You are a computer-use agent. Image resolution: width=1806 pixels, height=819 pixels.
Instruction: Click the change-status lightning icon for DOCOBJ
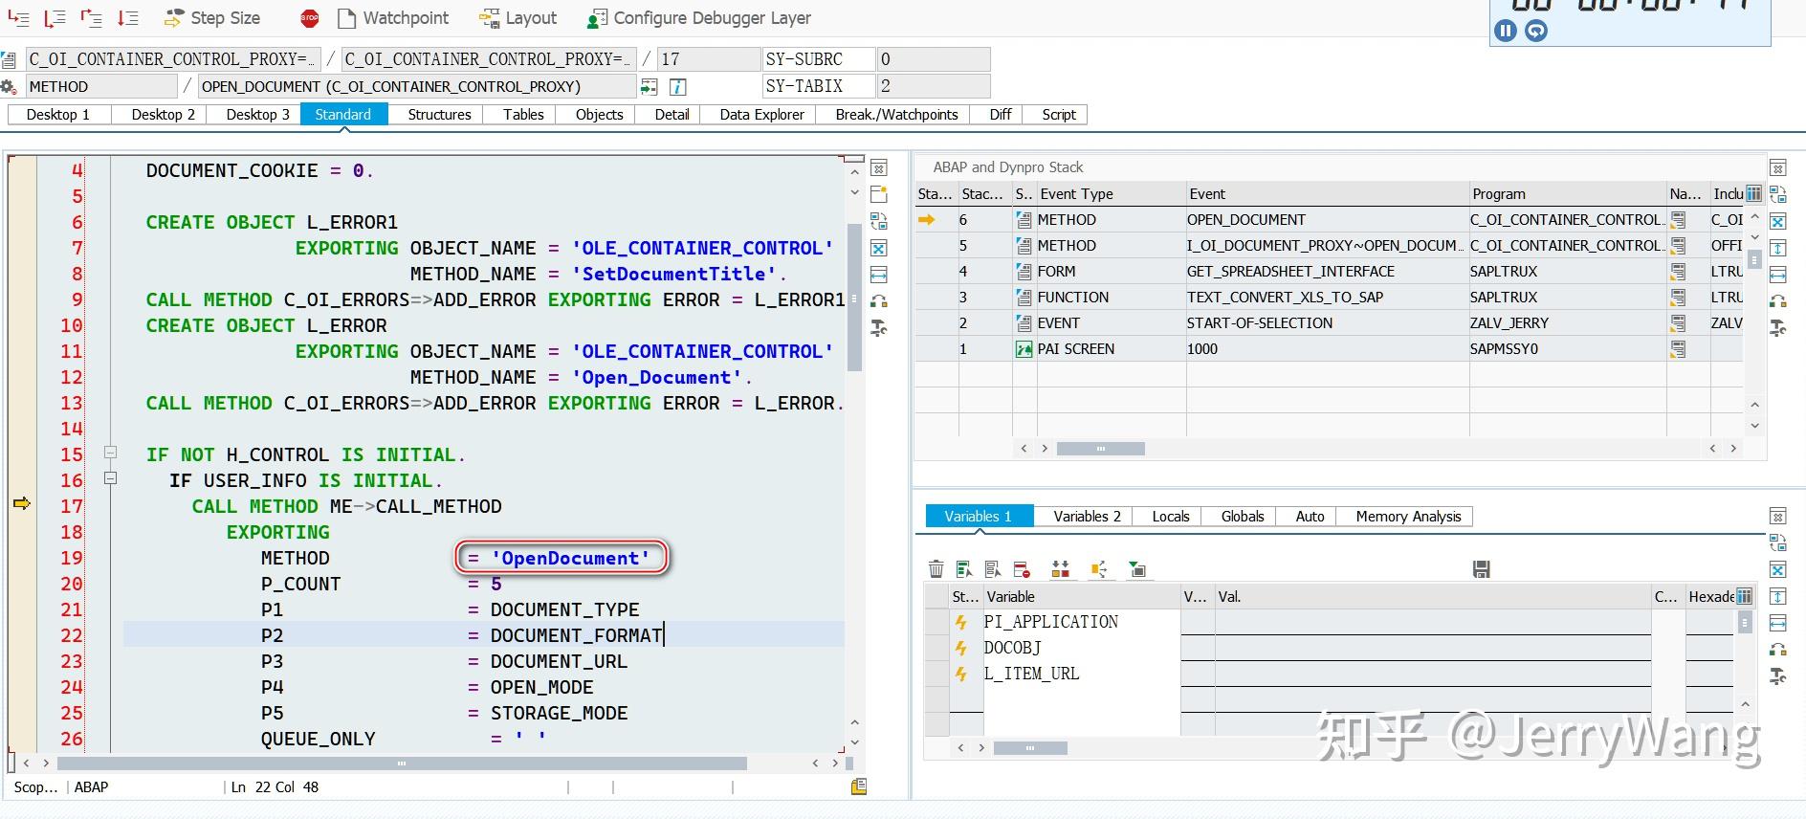click(x=961, y=648)
